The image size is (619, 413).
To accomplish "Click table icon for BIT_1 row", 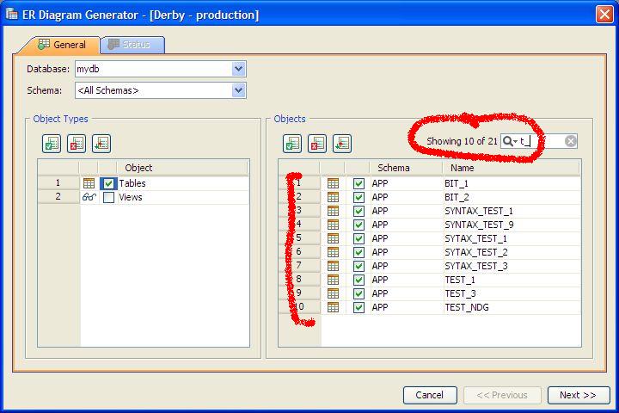I will [x=334, y=183].
